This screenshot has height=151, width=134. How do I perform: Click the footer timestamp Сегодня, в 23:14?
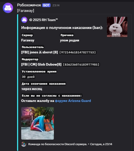(101, 144)
